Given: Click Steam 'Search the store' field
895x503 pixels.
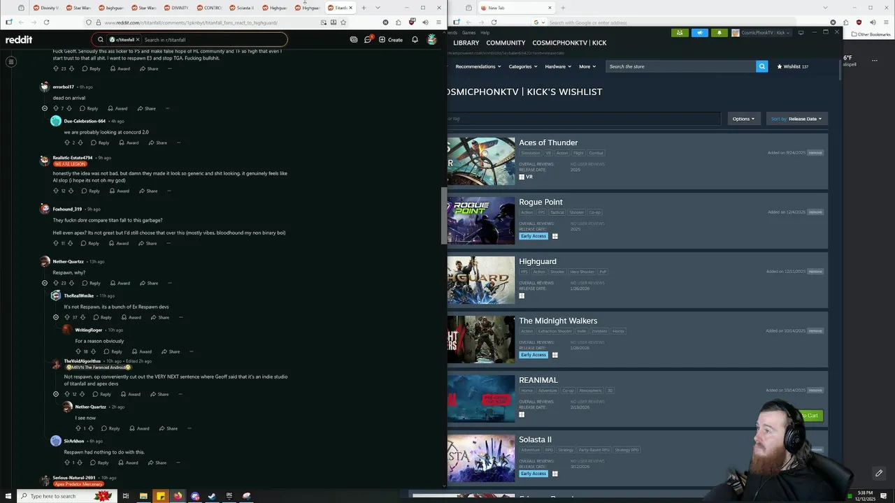Looking at the screenshot, I should point(681,66).
